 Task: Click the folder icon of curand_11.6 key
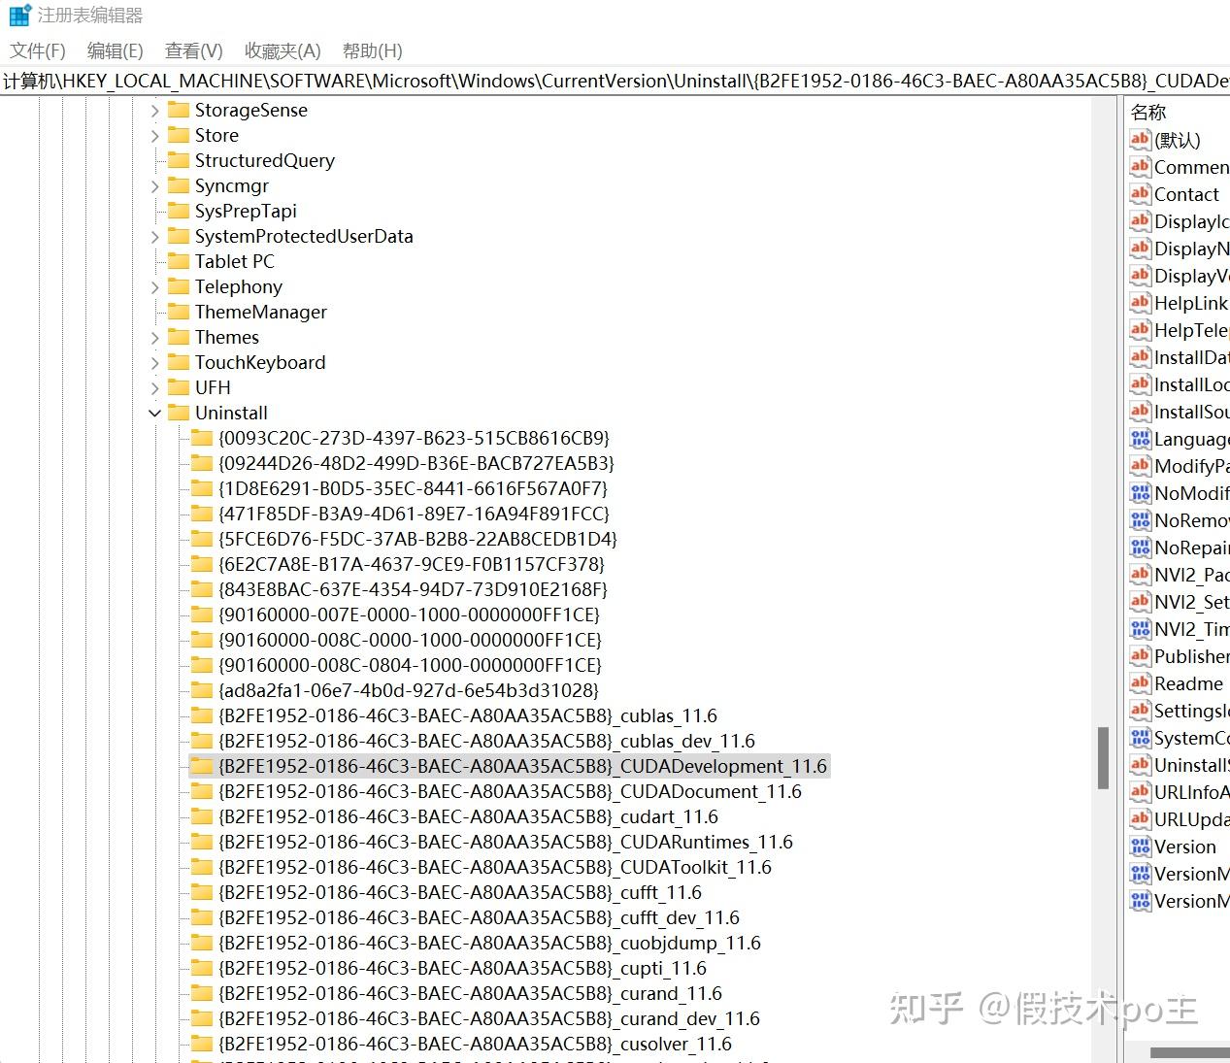tap(201, 993)
